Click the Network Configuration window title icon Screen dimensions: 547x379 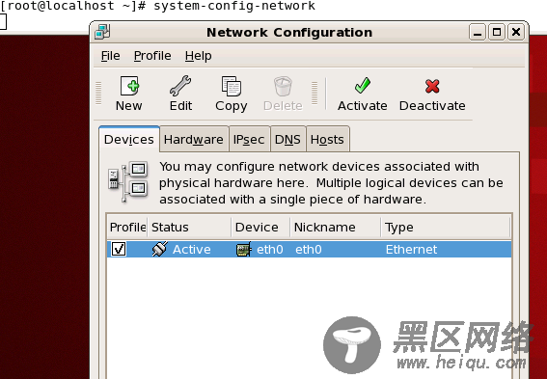point(102,32)
